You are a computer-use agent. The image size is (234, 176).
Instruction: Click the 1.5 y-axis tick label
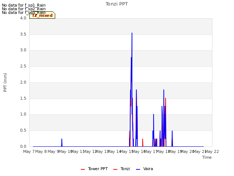pyautogui.click(x=23, y=99)
